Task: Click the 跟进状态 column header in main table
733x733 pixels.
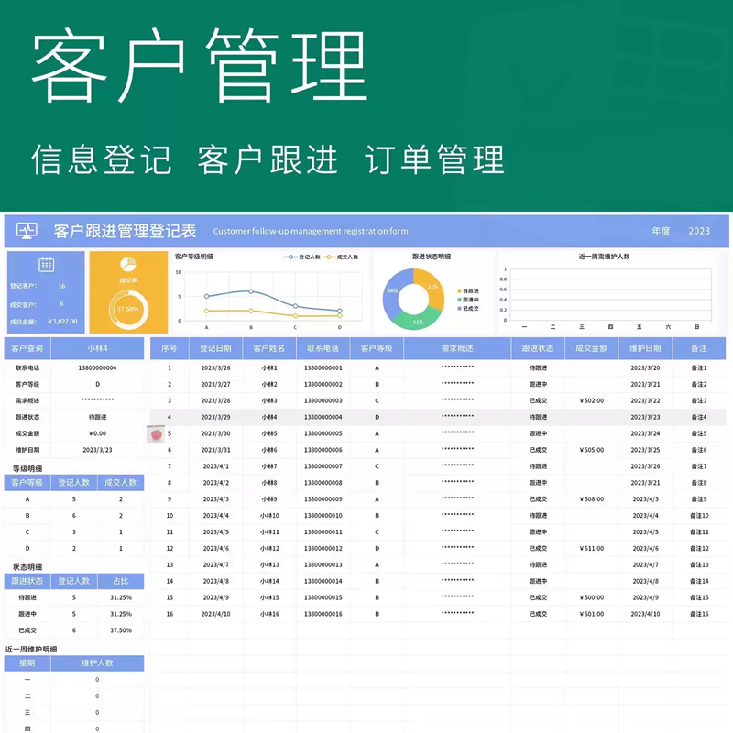Action: pos(538,348)
